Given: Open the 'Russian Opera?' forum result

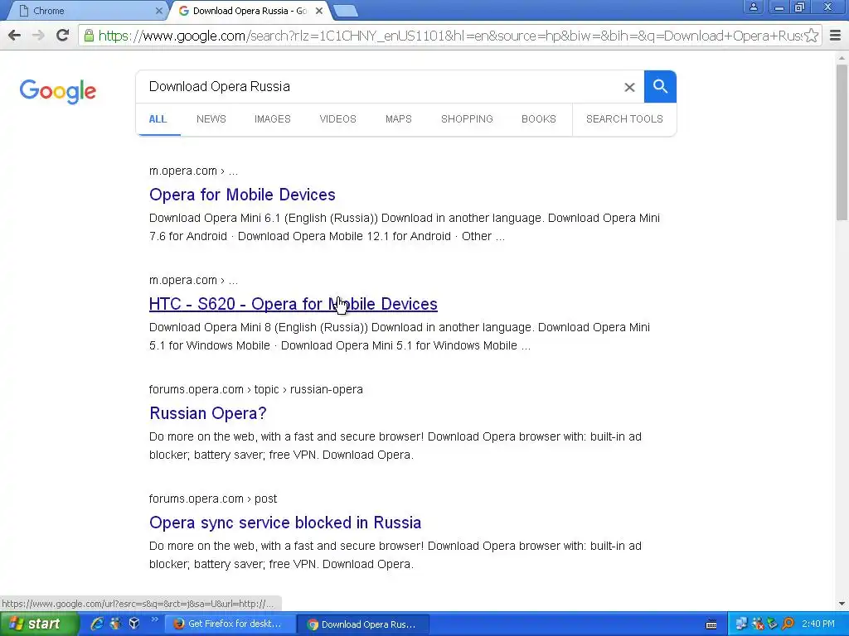Looking at the screenshot, I should pos(208,413).
